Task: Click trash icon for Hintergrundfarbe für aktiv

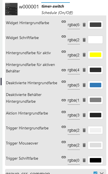Action: pyautogui.click(x=84, y=55)
